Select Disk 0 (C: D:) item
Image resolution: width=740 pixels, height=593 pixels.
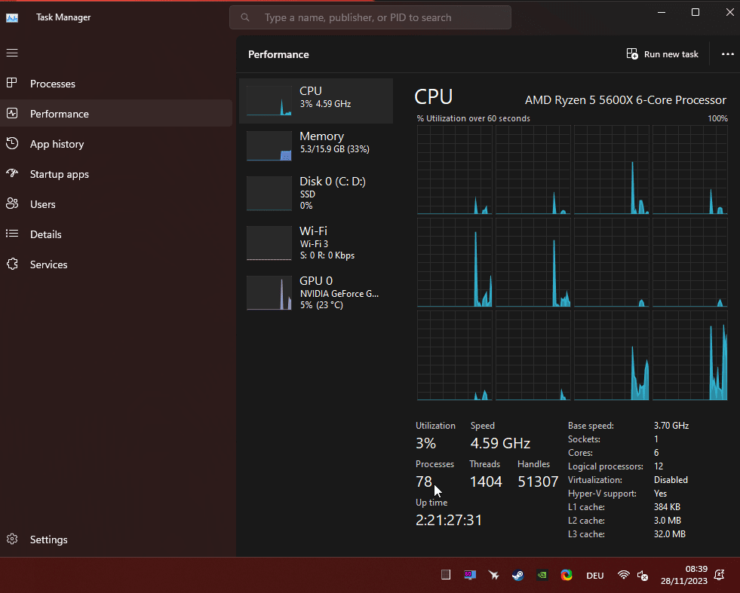tap(316, 193)
